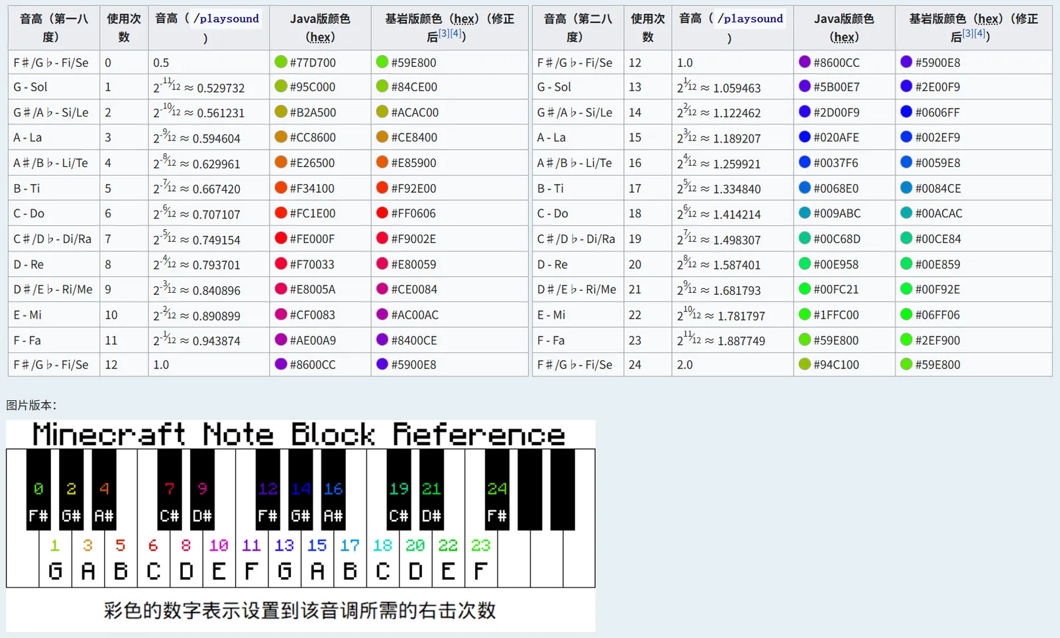Select the color dot beside #FF0606
This screenshot has width=1060, height=638.
[382, 213]
